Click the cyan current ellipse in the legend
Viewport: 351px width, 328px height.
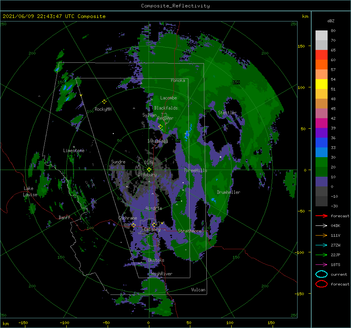point(321,274)
